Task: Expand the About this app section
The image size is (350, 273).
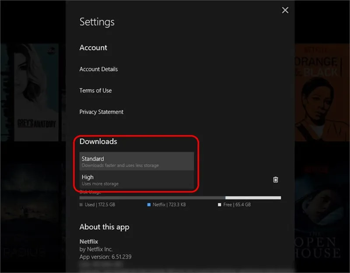Action: (104, 227)
